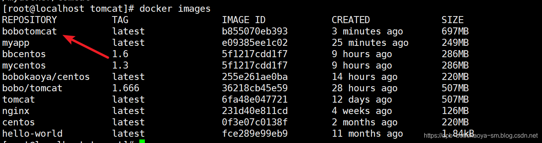Viewport: 542px width, 143px height.
Task: Select the tag 1.6 of bbcentos
Action: 120,54
